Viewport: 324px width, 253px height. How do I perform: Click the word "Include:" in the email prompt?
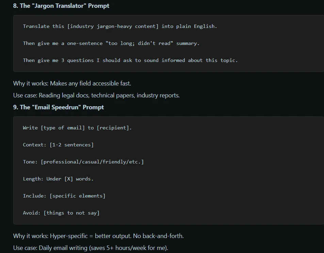[x=34, y=196]
